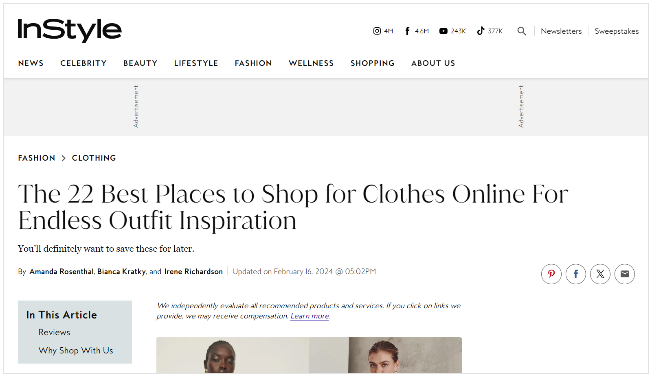Viewport: 652px width, 377px height.
Task: Open InStyle's Facebook page in header
Action: tap(407, 31)
